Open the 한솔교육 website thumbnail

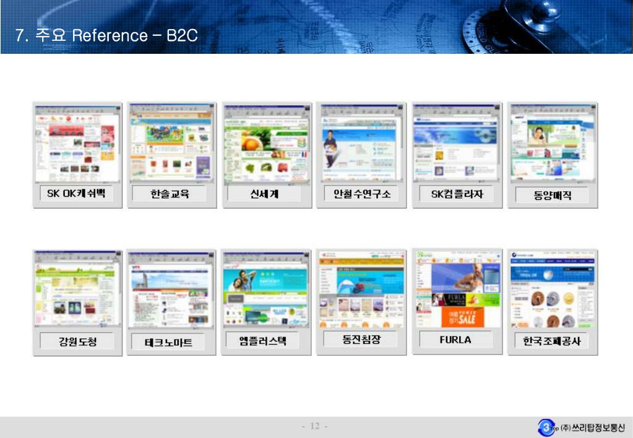[x=172, y=143]
